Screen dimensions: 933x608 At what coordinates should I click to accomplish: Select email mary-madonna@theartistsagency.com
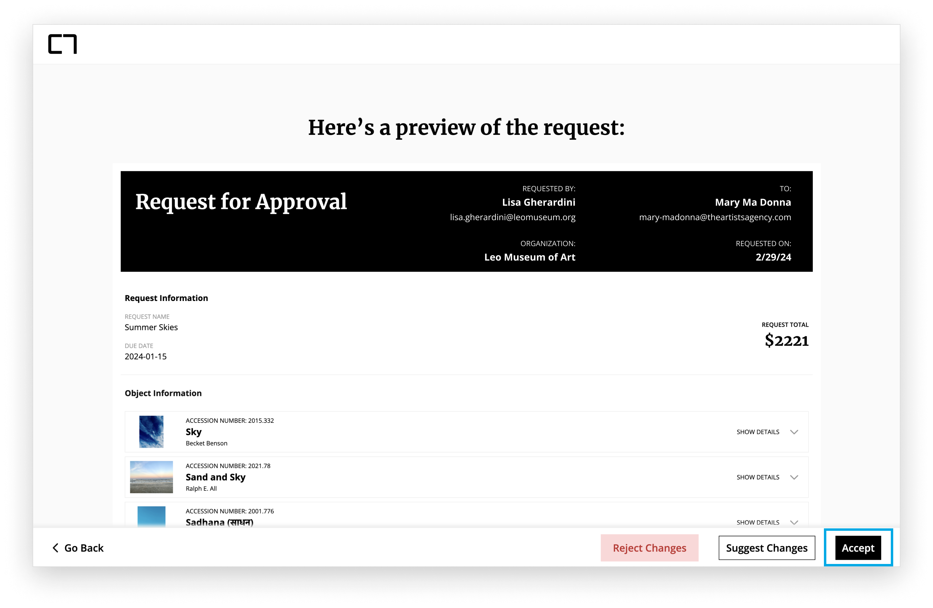pos(715,217)
